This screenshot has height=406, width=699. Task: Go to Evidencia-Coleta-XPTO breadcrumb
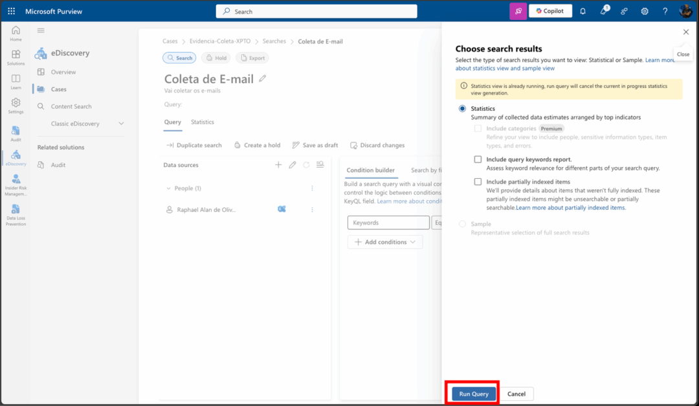(220, 41)
